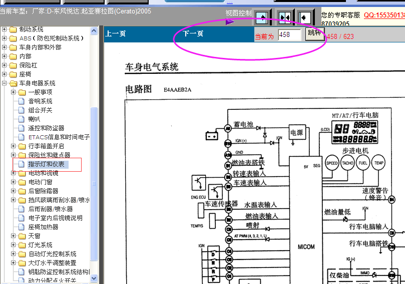Image resolution: width=405 pixels, height=284 pixels.
Task: Expand the 行李箱盖开启 subfolder
Action: [x=13, y=146]
